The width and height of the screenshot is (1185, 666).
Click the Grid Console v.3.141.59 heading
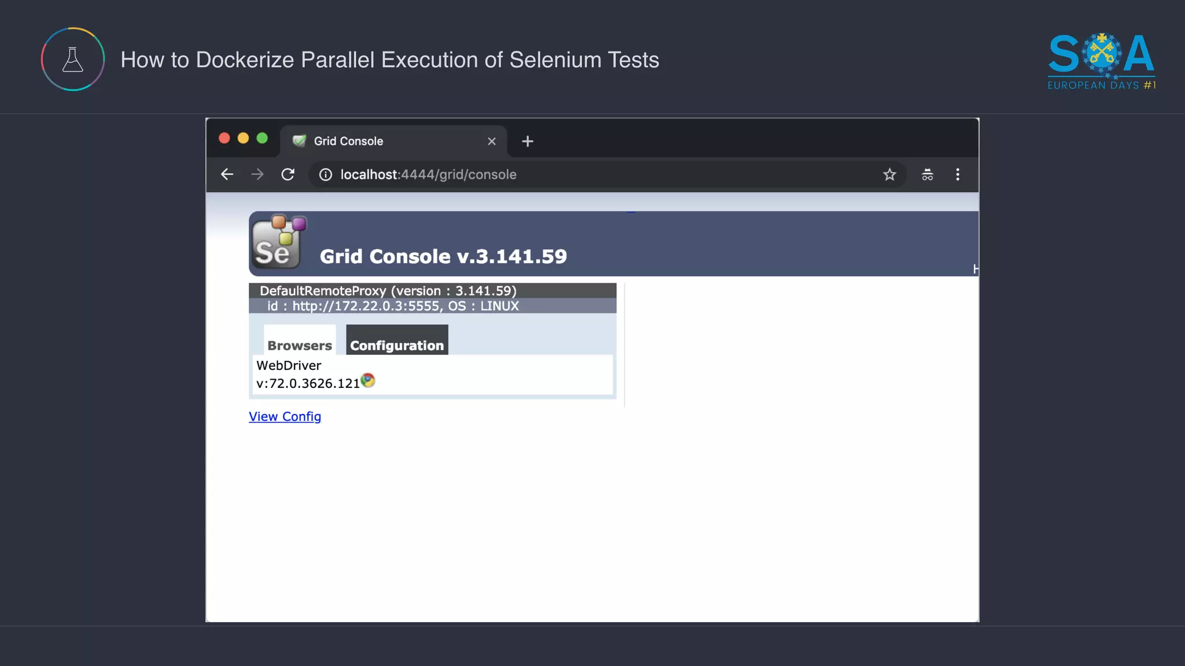click(443, 256)
